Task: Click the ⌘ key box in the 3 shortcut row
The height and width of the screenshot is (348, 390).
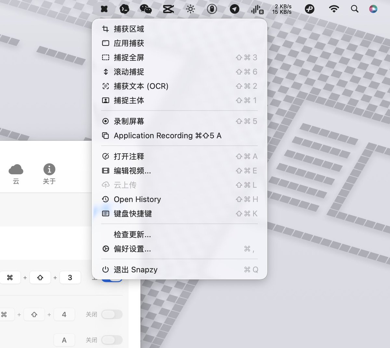Action: click(10, 277)
